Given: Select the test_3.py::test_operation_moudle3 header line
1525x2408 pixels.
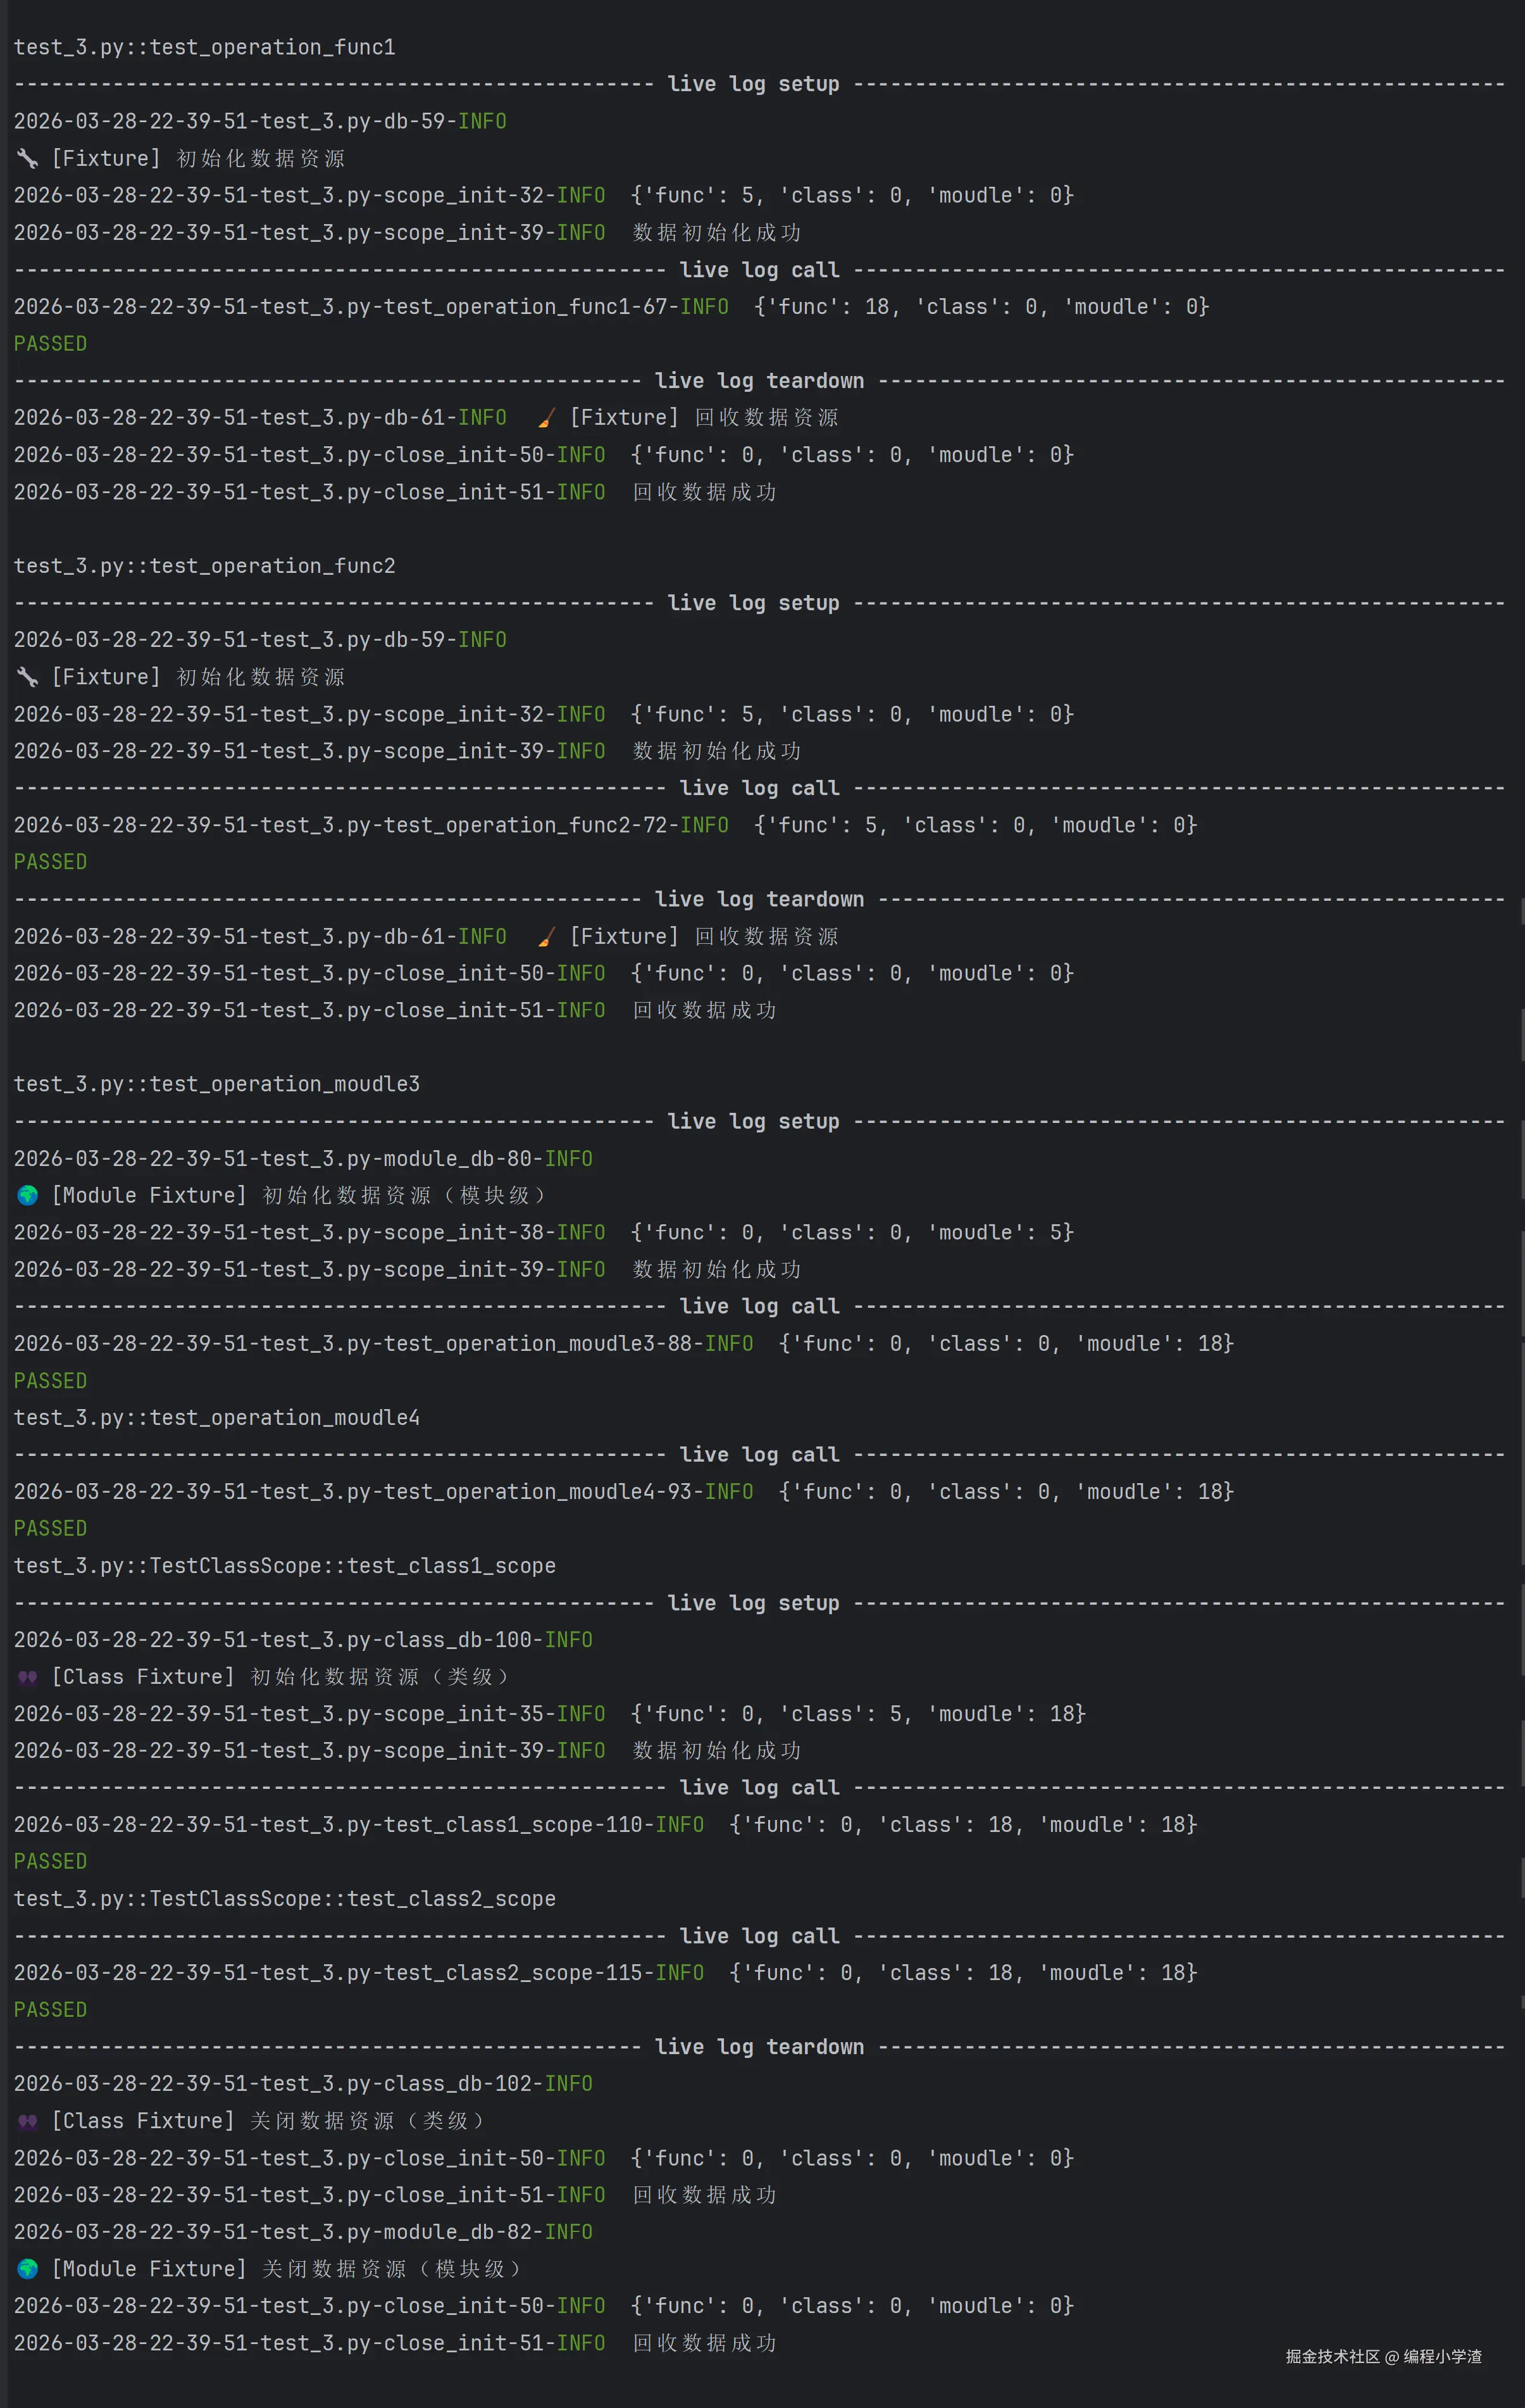Looking at the screenshot, I should [x=216, y=1084].
